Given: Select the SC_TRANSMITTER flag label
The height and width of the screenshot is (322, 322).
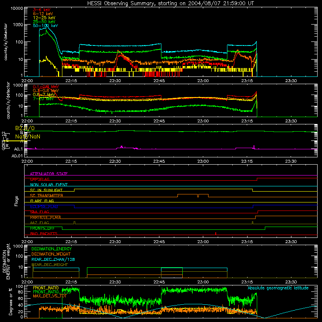Looking at the screenshot, I should tap(47, 196).
